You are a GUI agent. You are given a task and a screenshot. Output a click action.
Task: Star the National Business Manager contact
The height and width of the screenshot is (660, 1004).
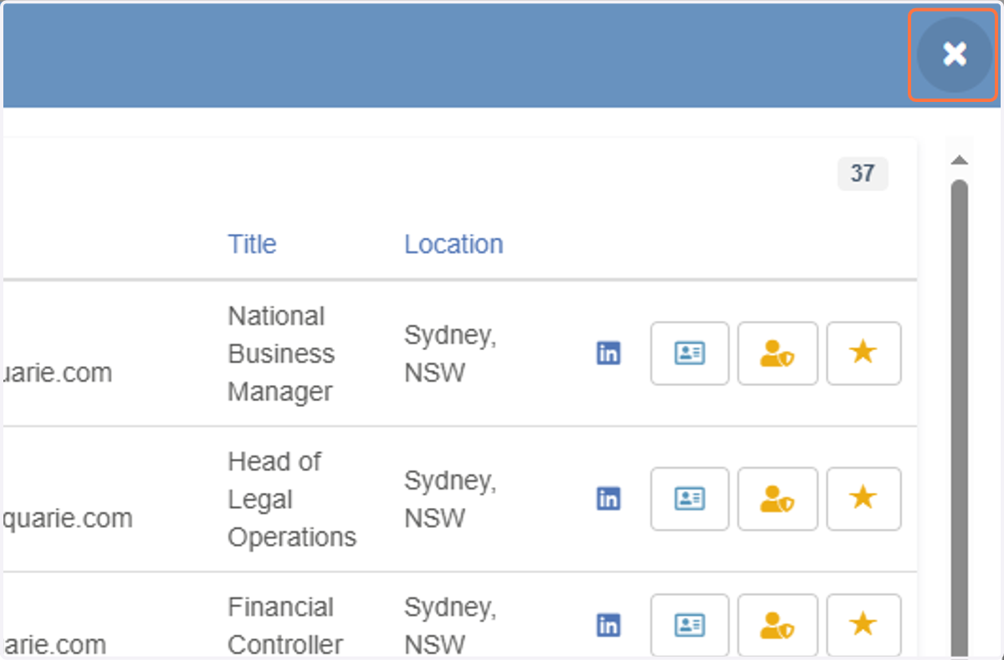point(863,353)
